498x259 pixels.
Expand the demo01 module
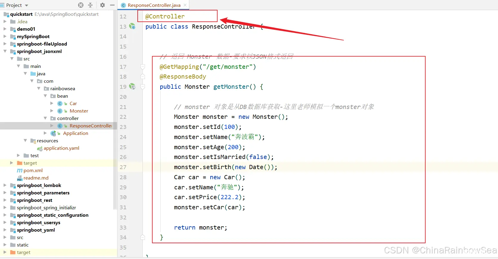coord(5,29)
